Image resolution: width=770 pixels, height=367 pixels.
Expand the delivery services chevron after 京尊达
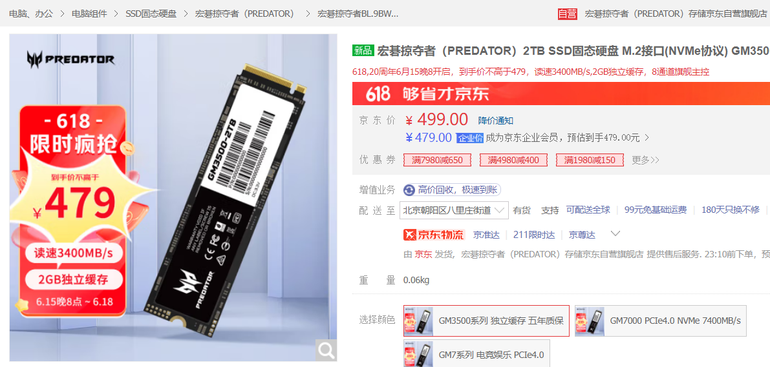pos(615,233)
